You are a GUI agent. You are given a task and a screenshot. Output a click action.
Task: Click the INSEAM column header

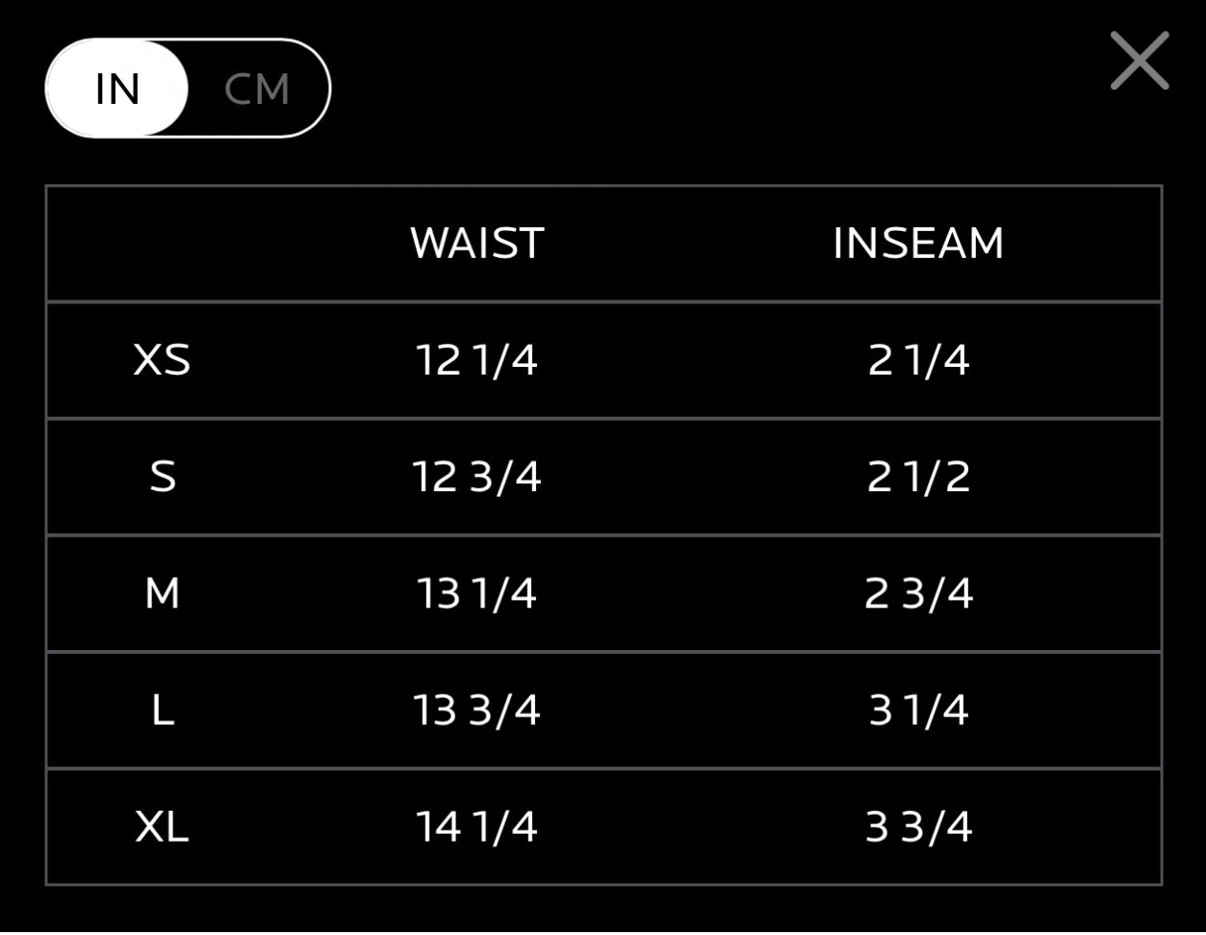(x=918, y=243)
